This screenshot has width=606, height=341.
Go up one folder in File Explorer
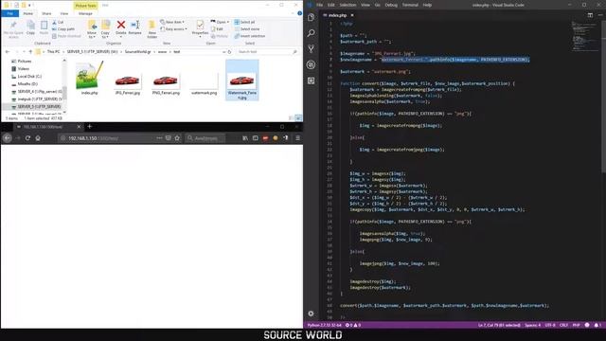coord(30,52)
